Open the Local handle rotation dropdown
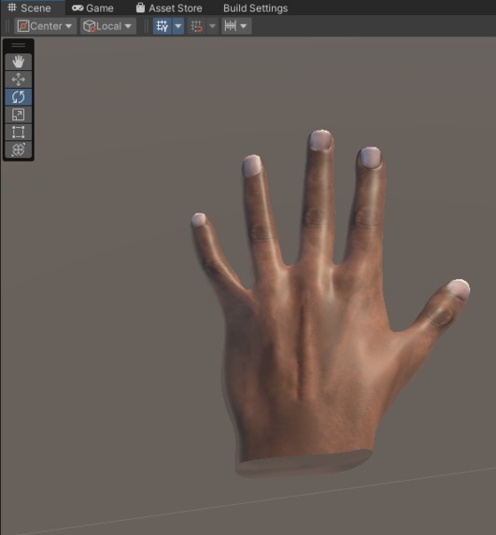 point(107,26)
